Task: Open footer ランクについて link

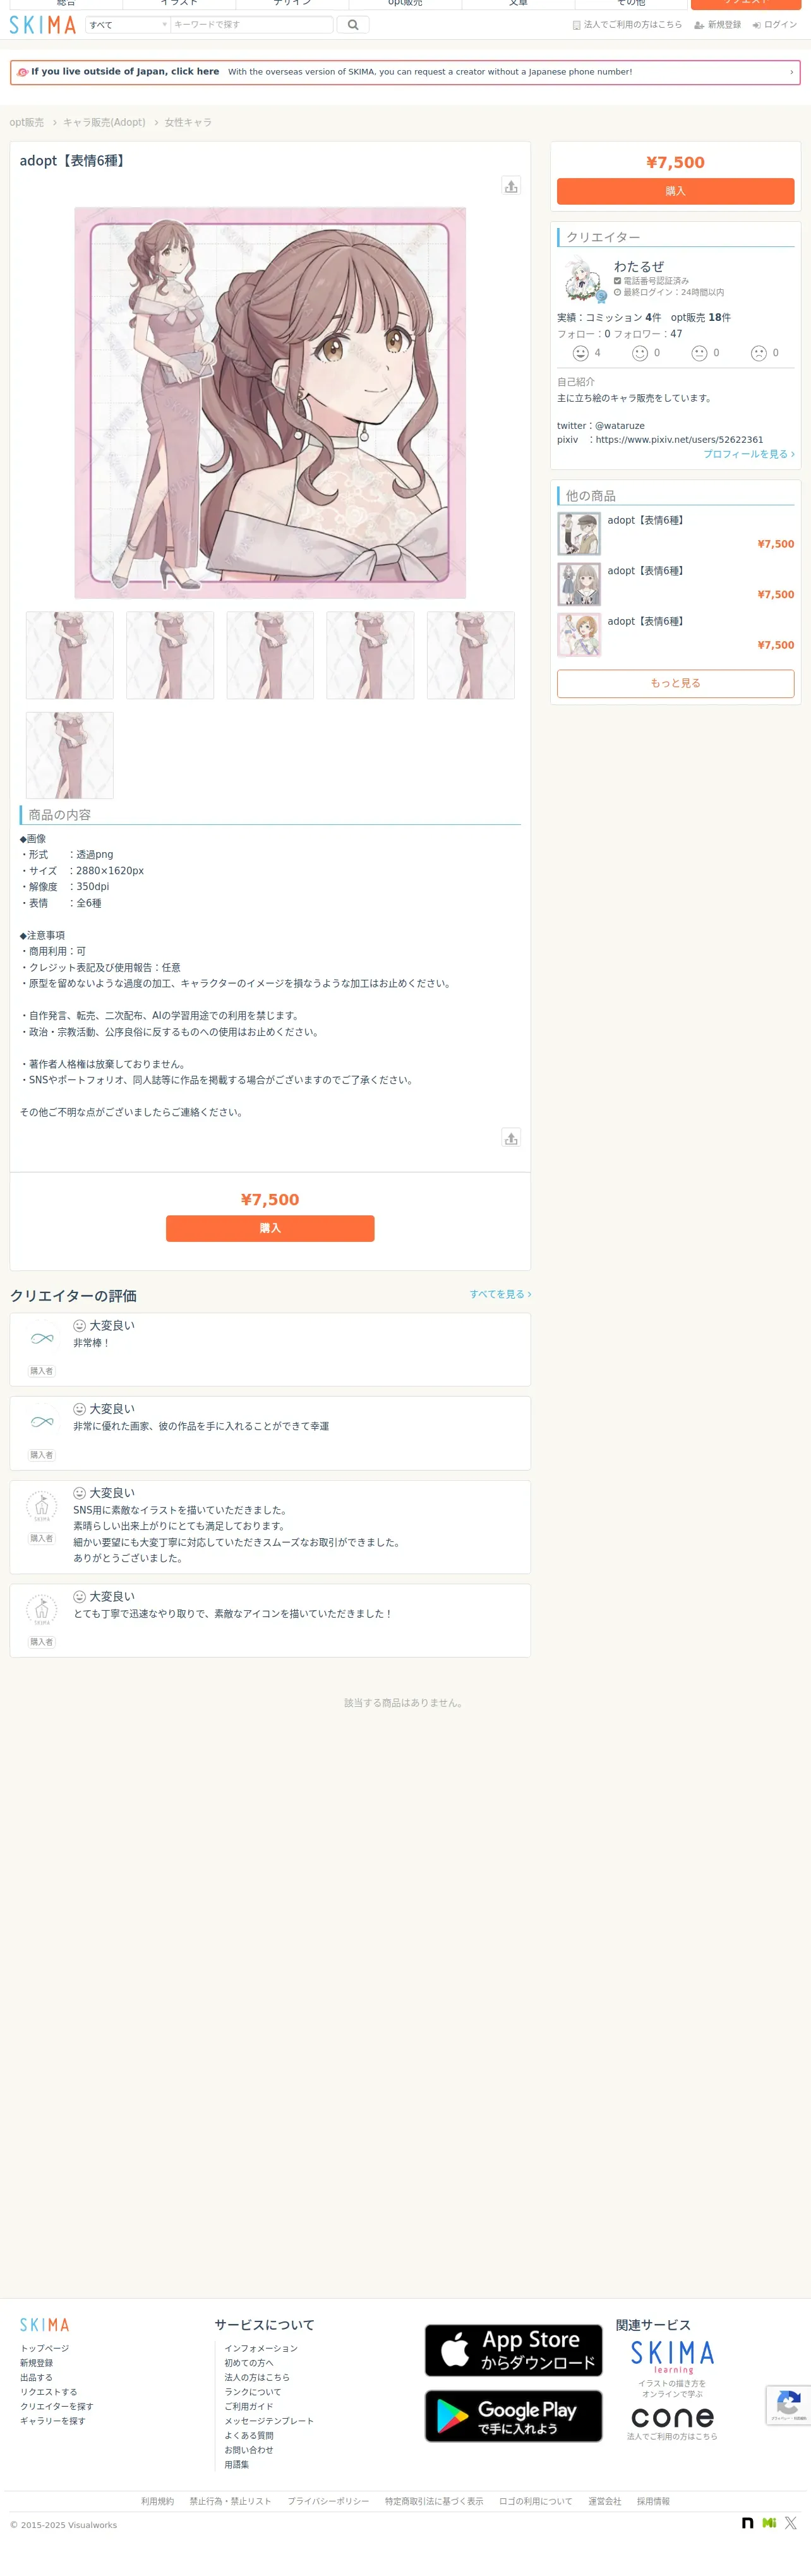Action: [x=253, y=2392]
